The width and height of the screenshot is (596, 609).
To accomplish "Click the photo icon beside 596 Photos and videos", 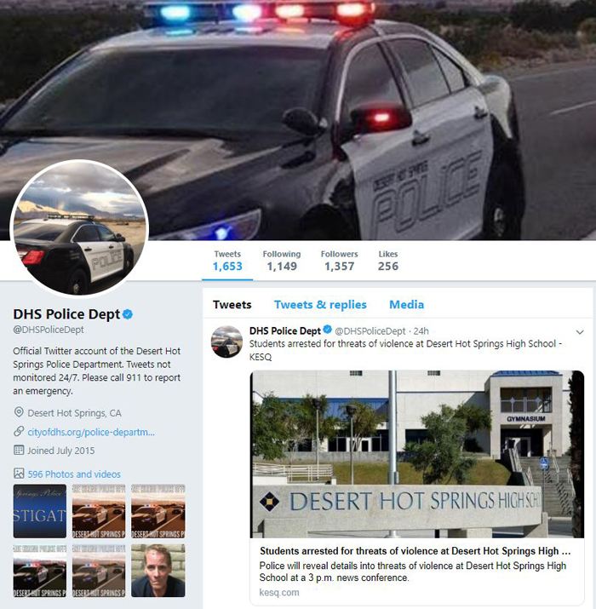I will [19, 473].
